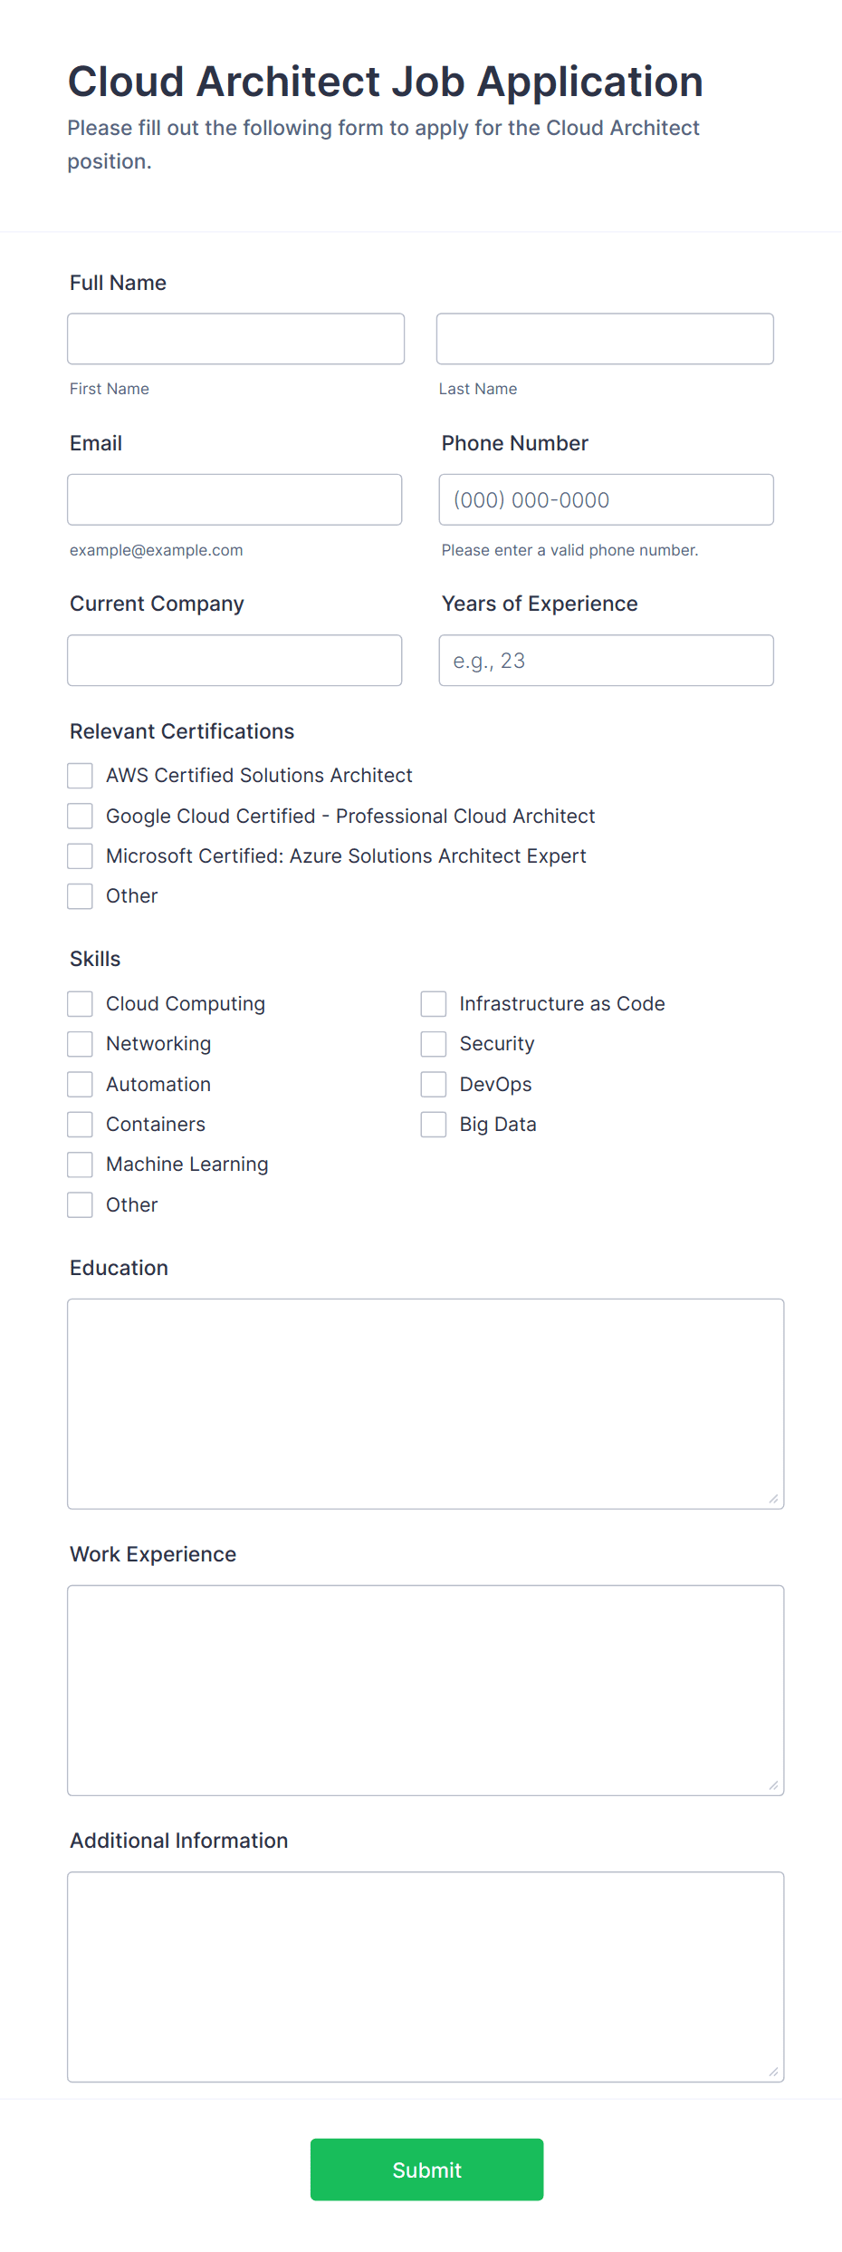Enable the Microsoft Azure Solutions Architect checkbox

coord(80,855)
